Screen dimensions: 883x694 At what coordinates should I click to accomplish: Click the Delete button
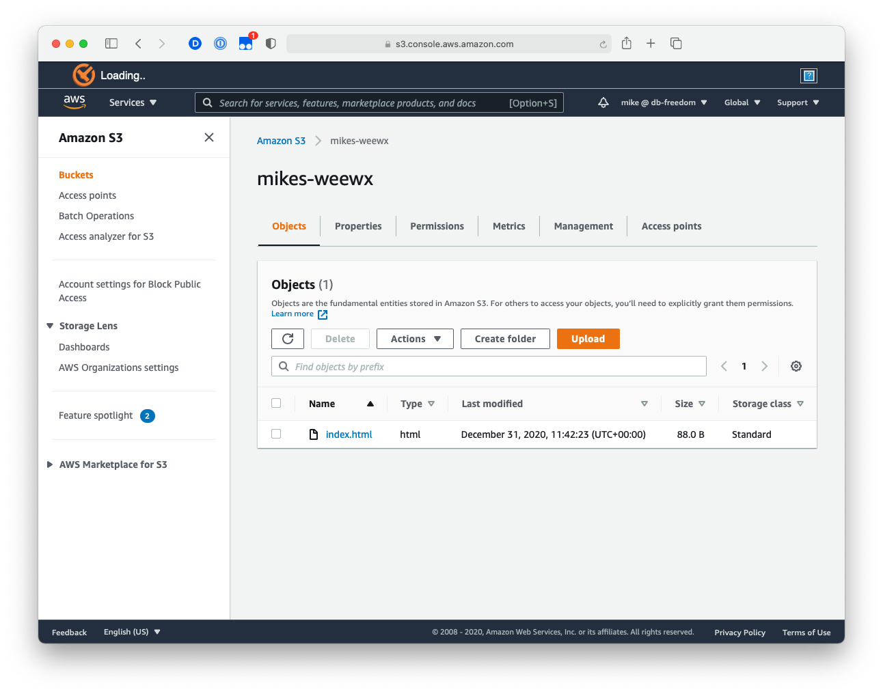click(x=340, y=339)
